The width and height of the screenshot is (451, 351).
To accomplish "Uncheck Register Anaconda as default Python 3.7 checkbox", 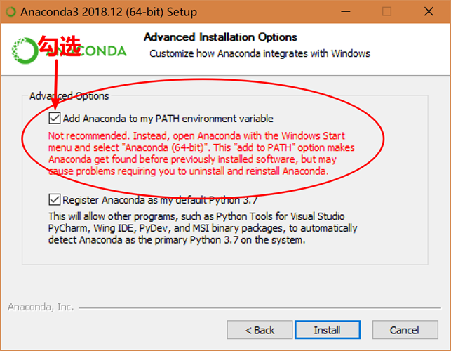I will [x=55, y=199].
